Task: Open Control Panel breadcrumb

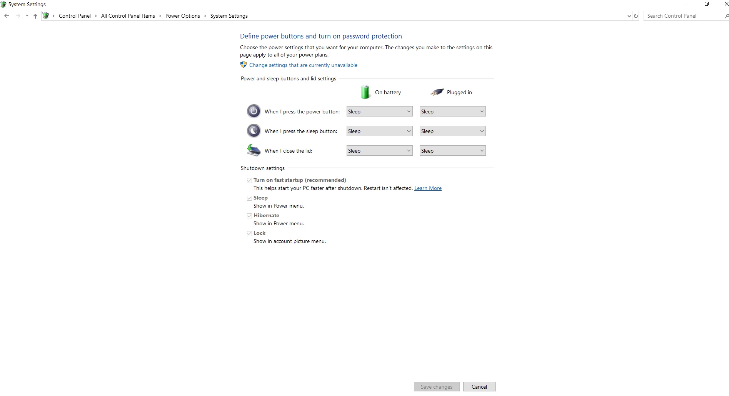Action: tap(75, 16)
